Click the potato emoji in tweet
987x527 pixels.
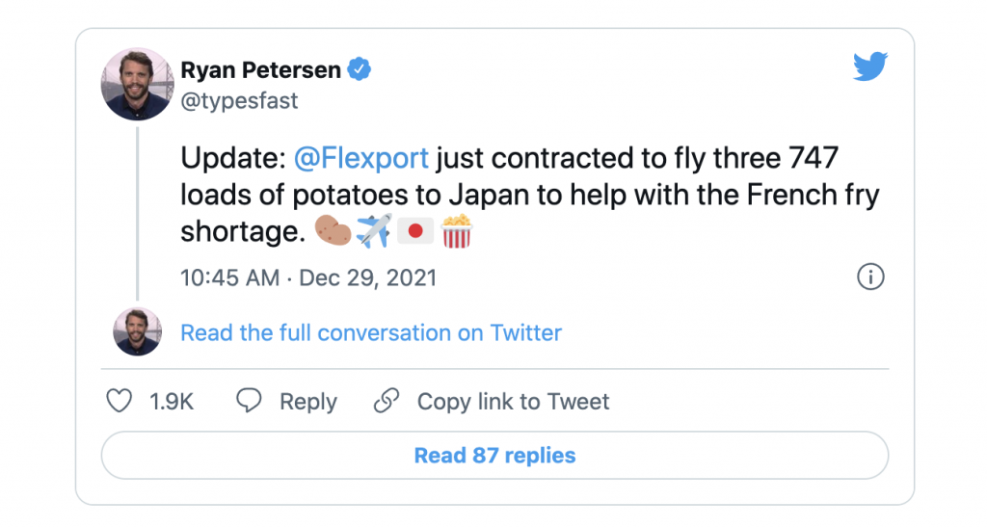[x=333, y=231]
